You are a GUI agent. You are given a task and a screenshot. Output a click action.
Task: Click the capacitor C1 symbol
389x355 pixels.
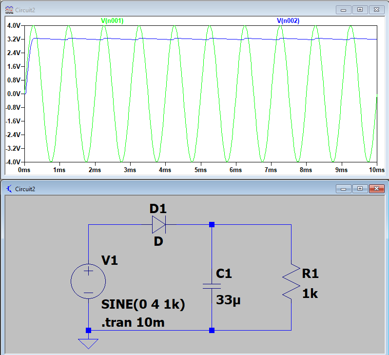click(x=212, y=286)
